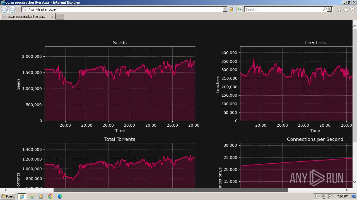Screen dimensions: 357x200
Task: View the security report lock icon
Action: pos(231,9)
